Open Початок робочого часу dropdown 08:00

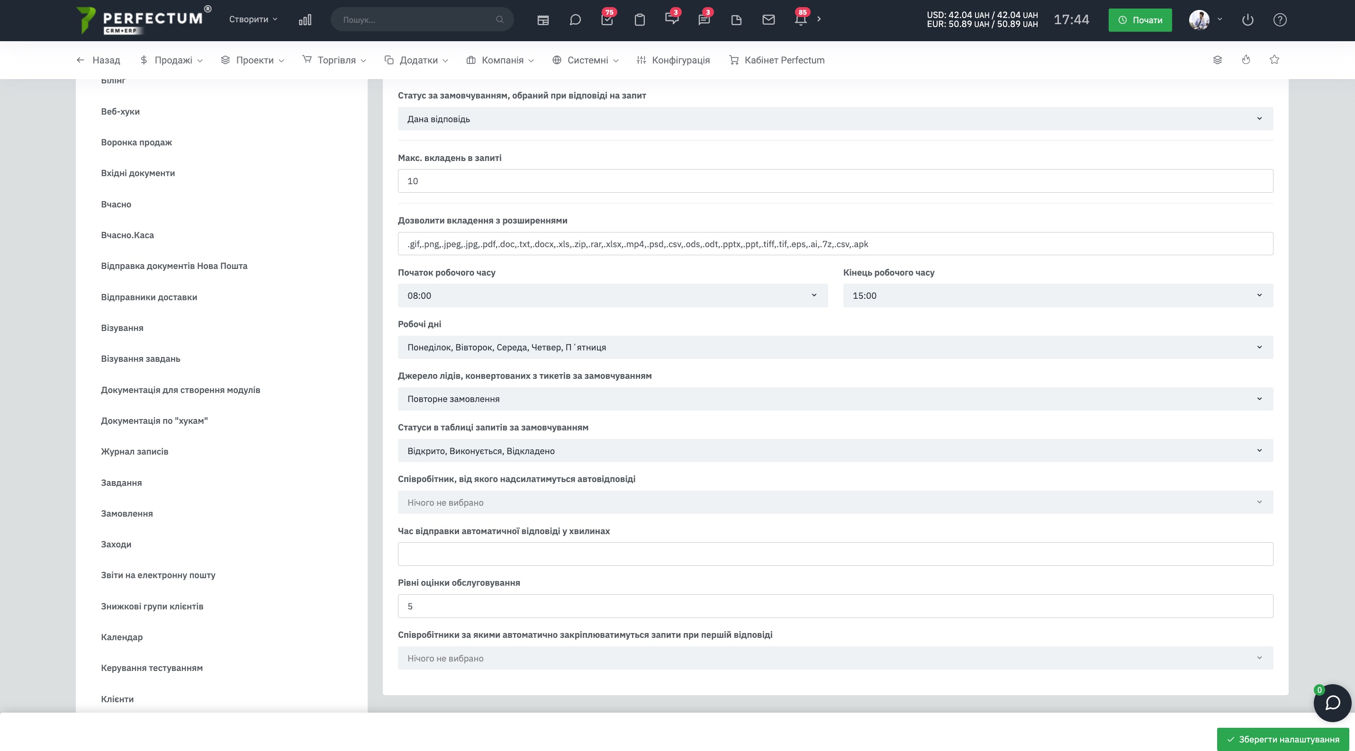coord(613,295)
